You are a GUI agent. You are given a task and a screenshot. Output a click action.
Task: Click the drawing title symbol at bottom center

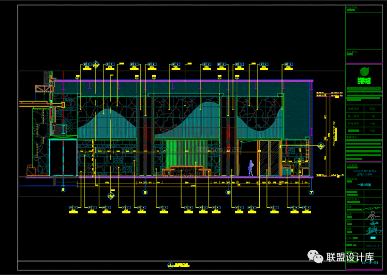pyautogui.click(x=170, y=265)
